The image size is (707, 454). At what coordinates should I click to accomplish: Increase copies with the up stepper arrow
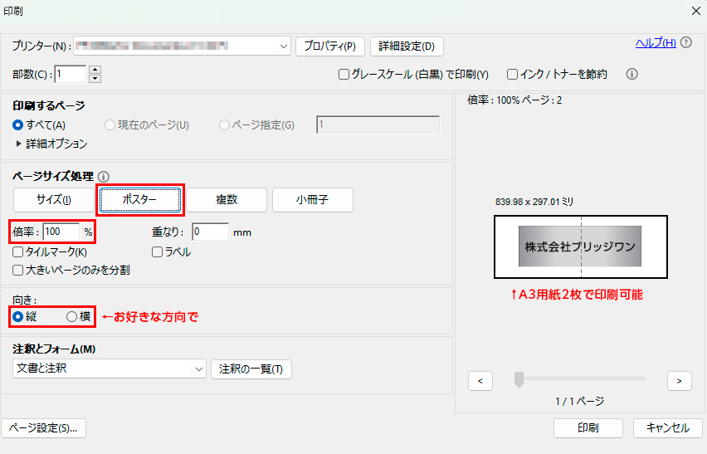(x=95, y=70)
